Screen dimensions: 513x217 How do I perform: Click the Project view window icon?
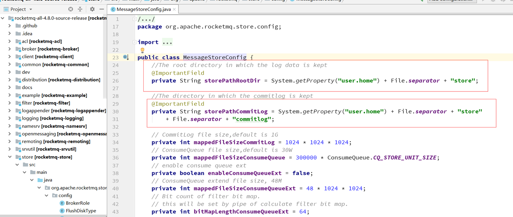(6, 9)
